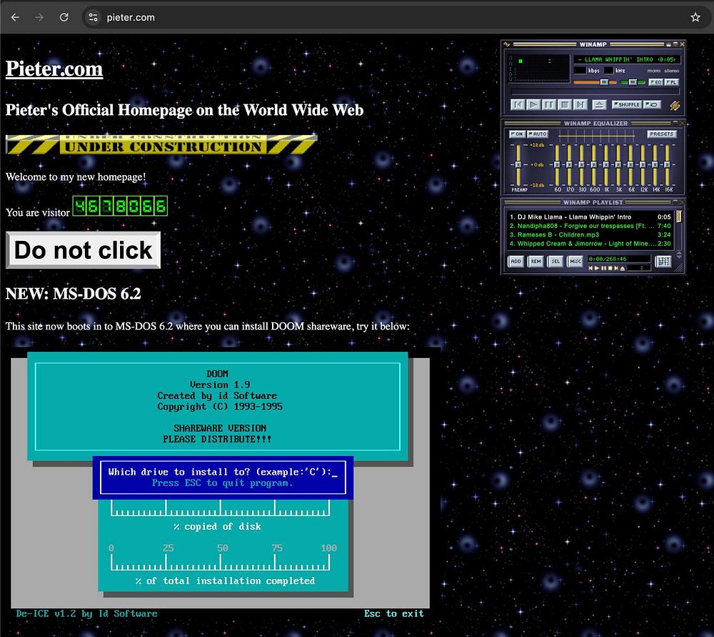Image resolution: width=714 pixels, height=637 pixels.
Task: Click the Winamp volume slider
Action: [x=595, y=82]
